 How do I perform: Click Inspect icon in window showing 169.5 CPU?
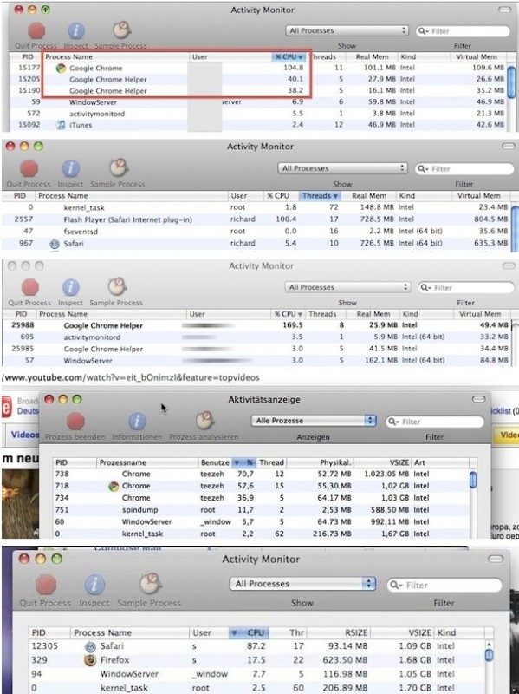(71, 287)
